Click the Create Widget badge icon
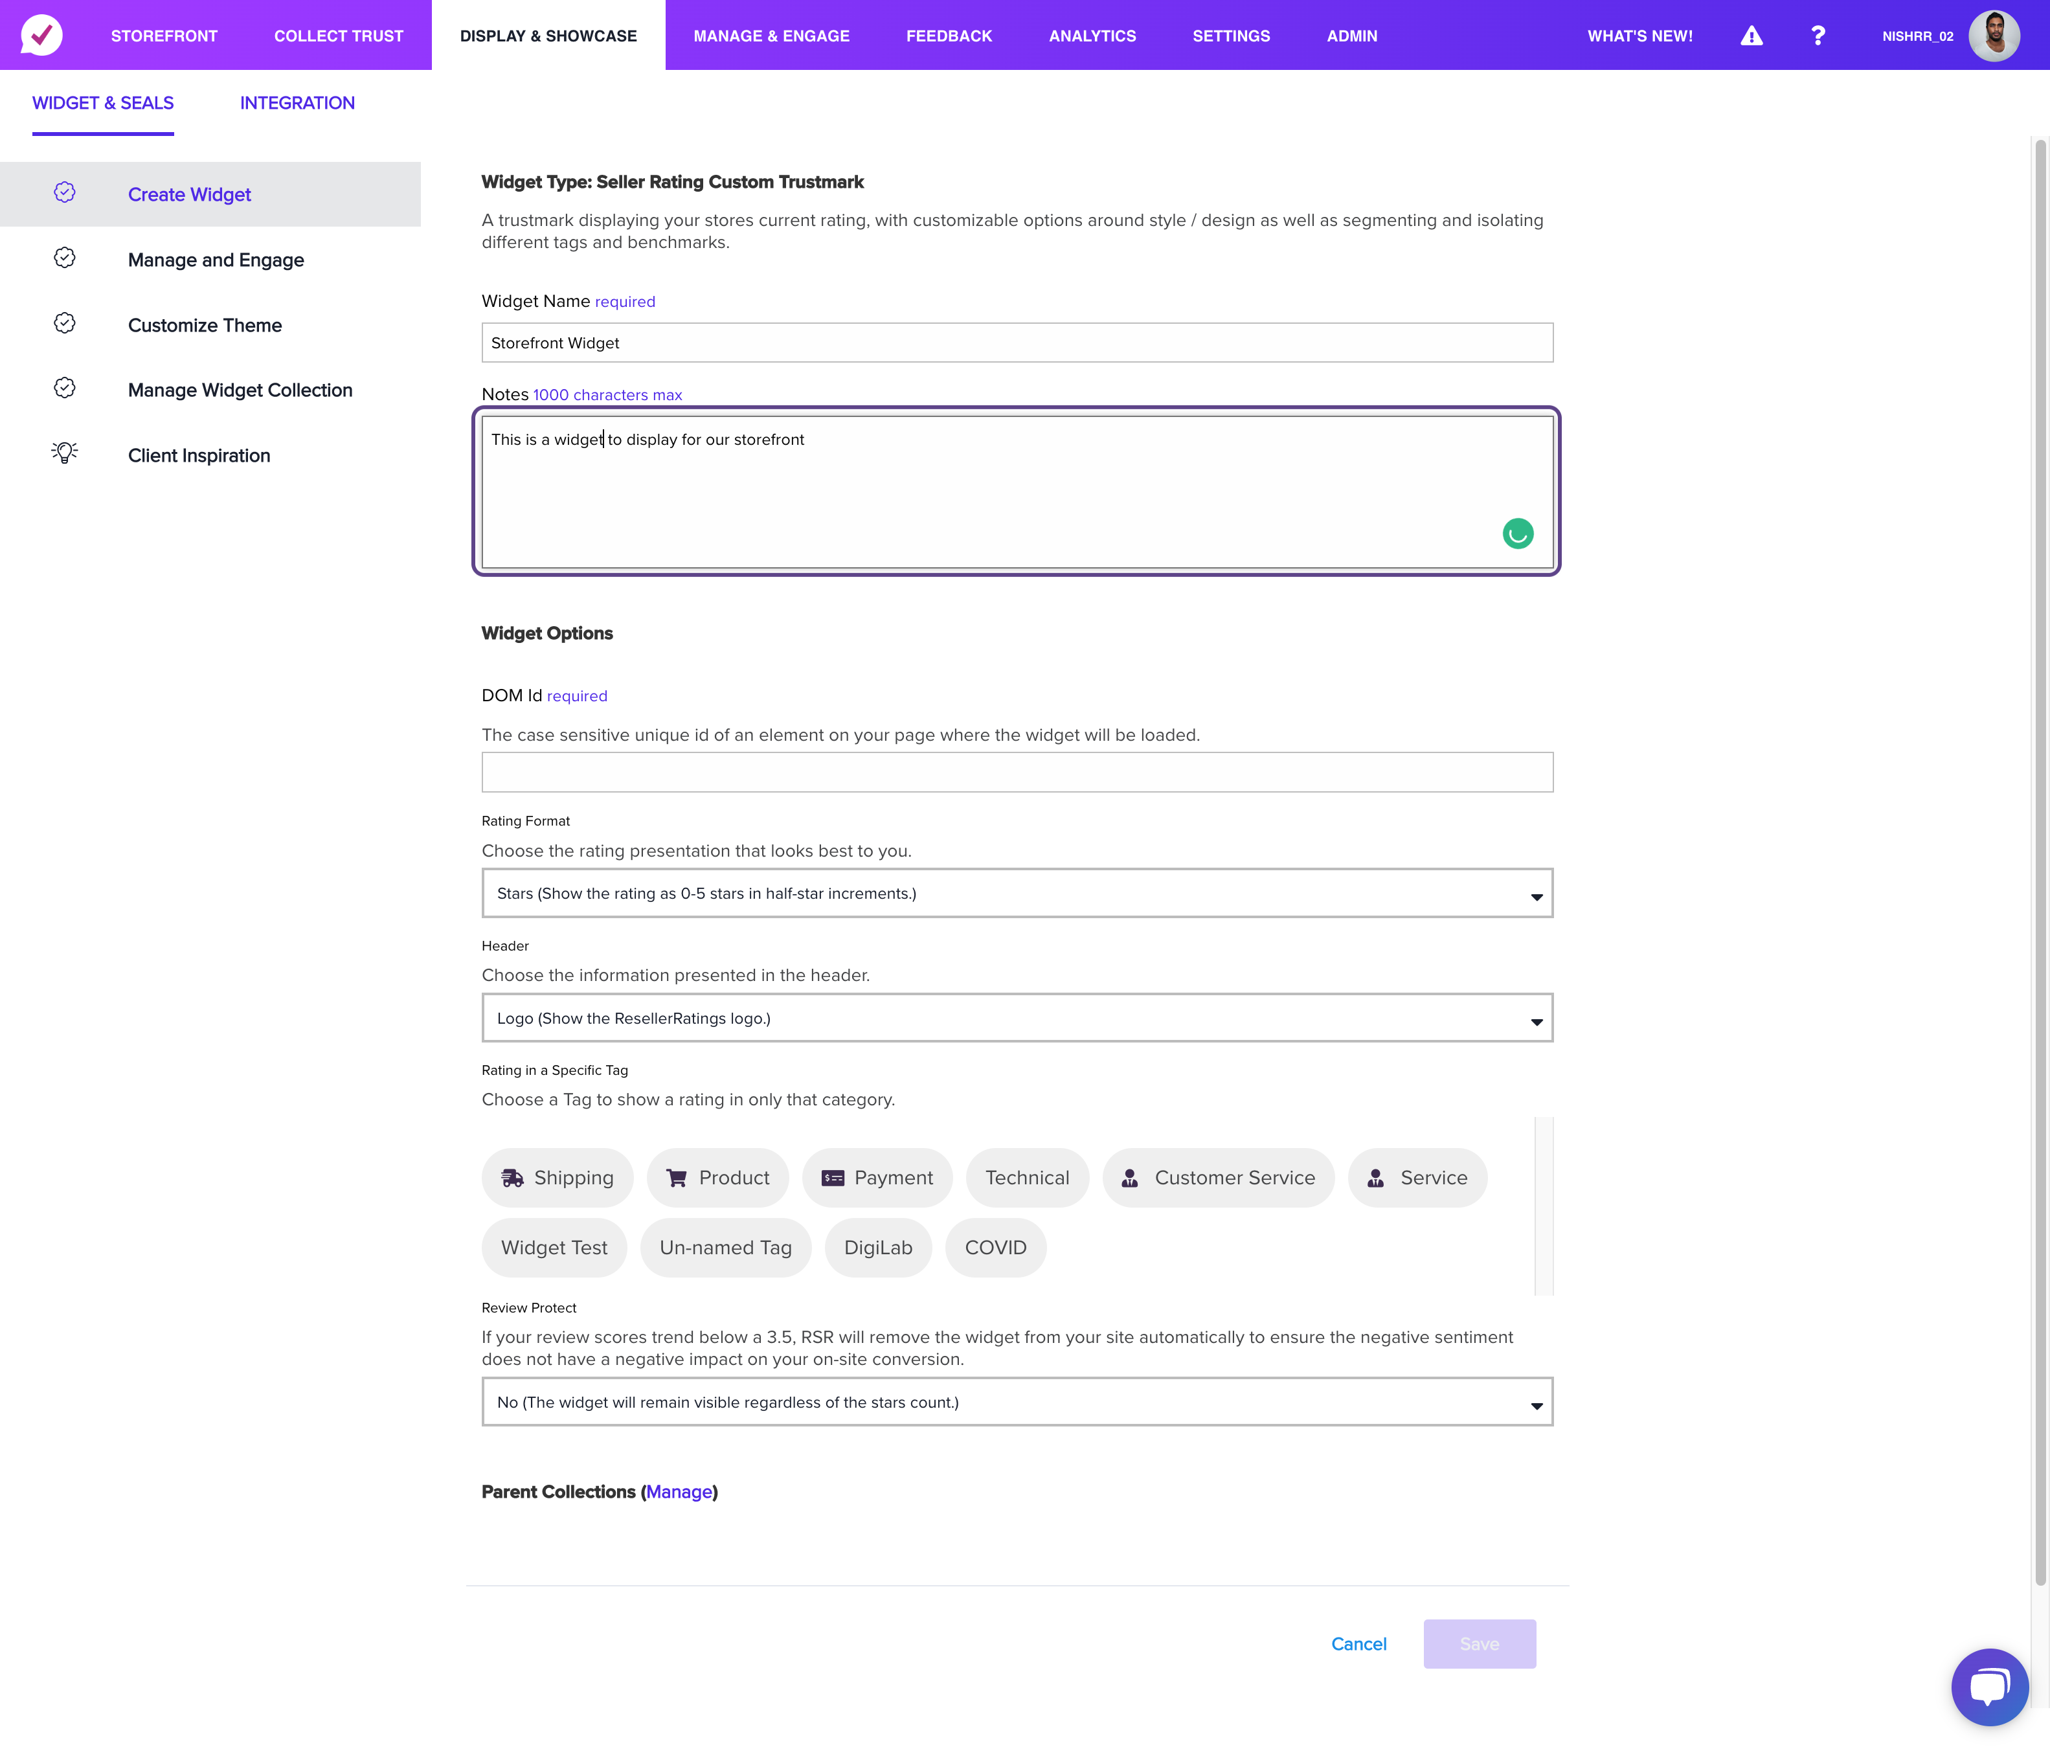The image size is (2050, 1747). click(64, 193)
